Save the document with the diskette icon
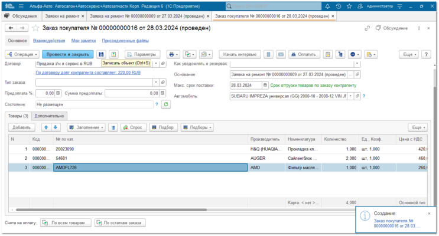This screenshot has height=236, width=439. click(101, 54)
